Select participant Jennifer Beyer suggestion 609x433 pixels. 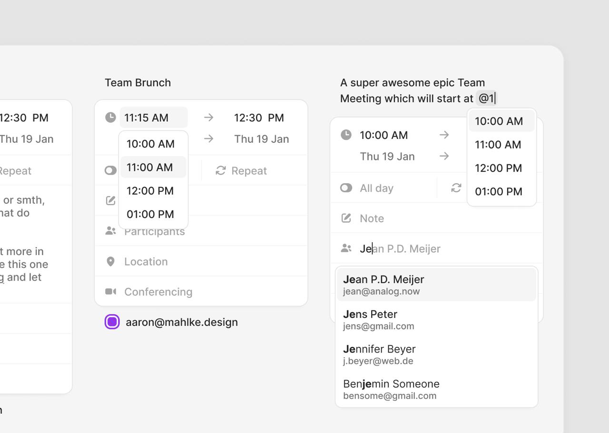(437, 354)
